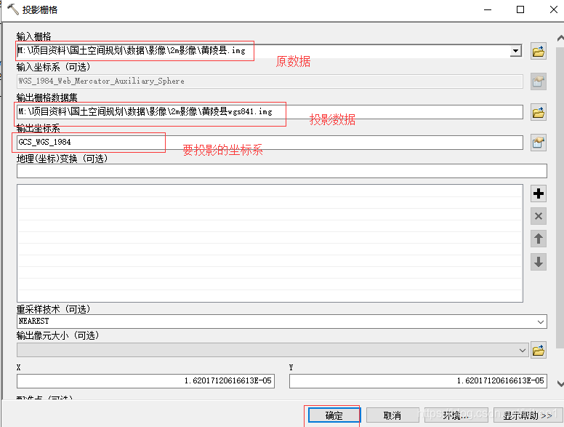Viewport: 564px width, 427px height.
Task: Browse for input raster folder icon
Action: pos(539,52)
